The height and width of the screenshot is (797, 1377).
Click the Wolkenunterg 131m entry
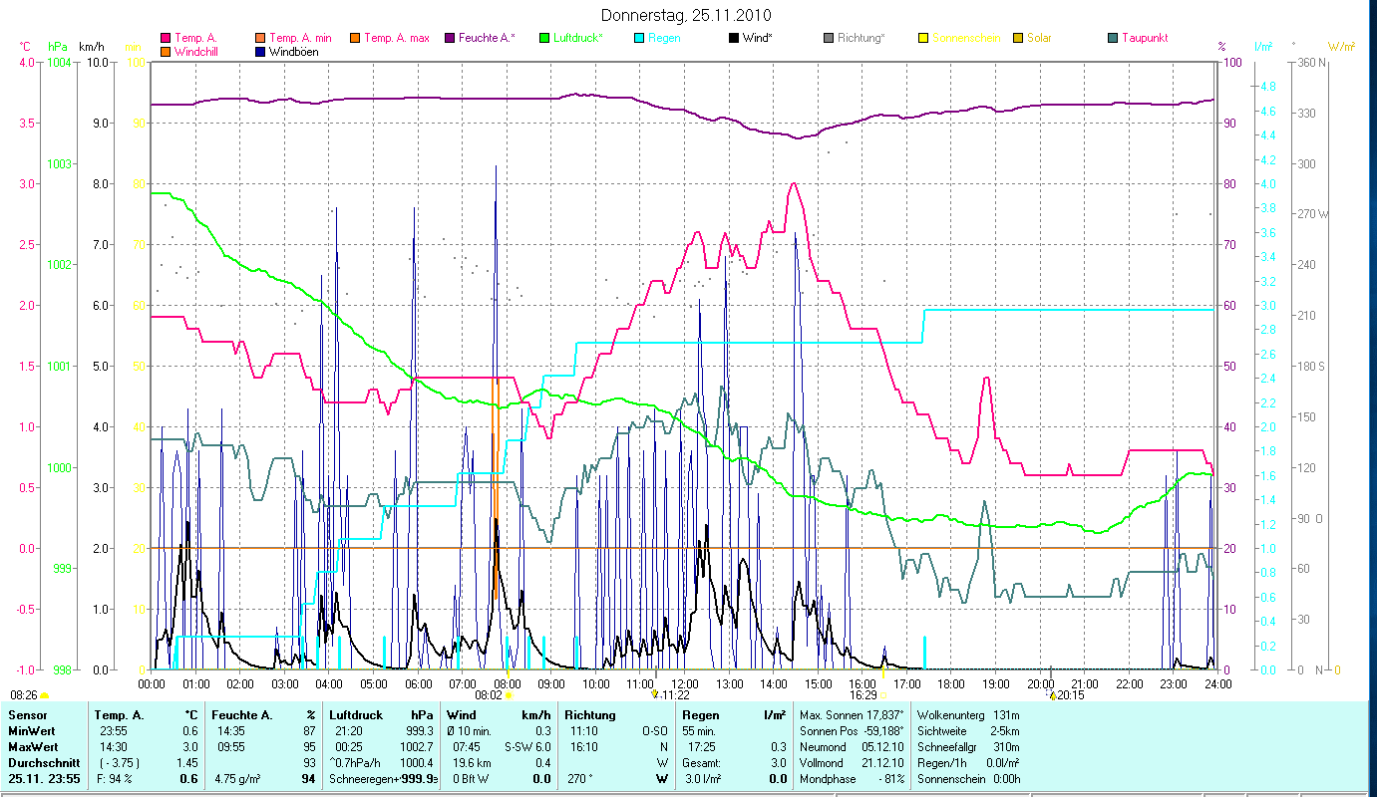[x=968, y=715]
